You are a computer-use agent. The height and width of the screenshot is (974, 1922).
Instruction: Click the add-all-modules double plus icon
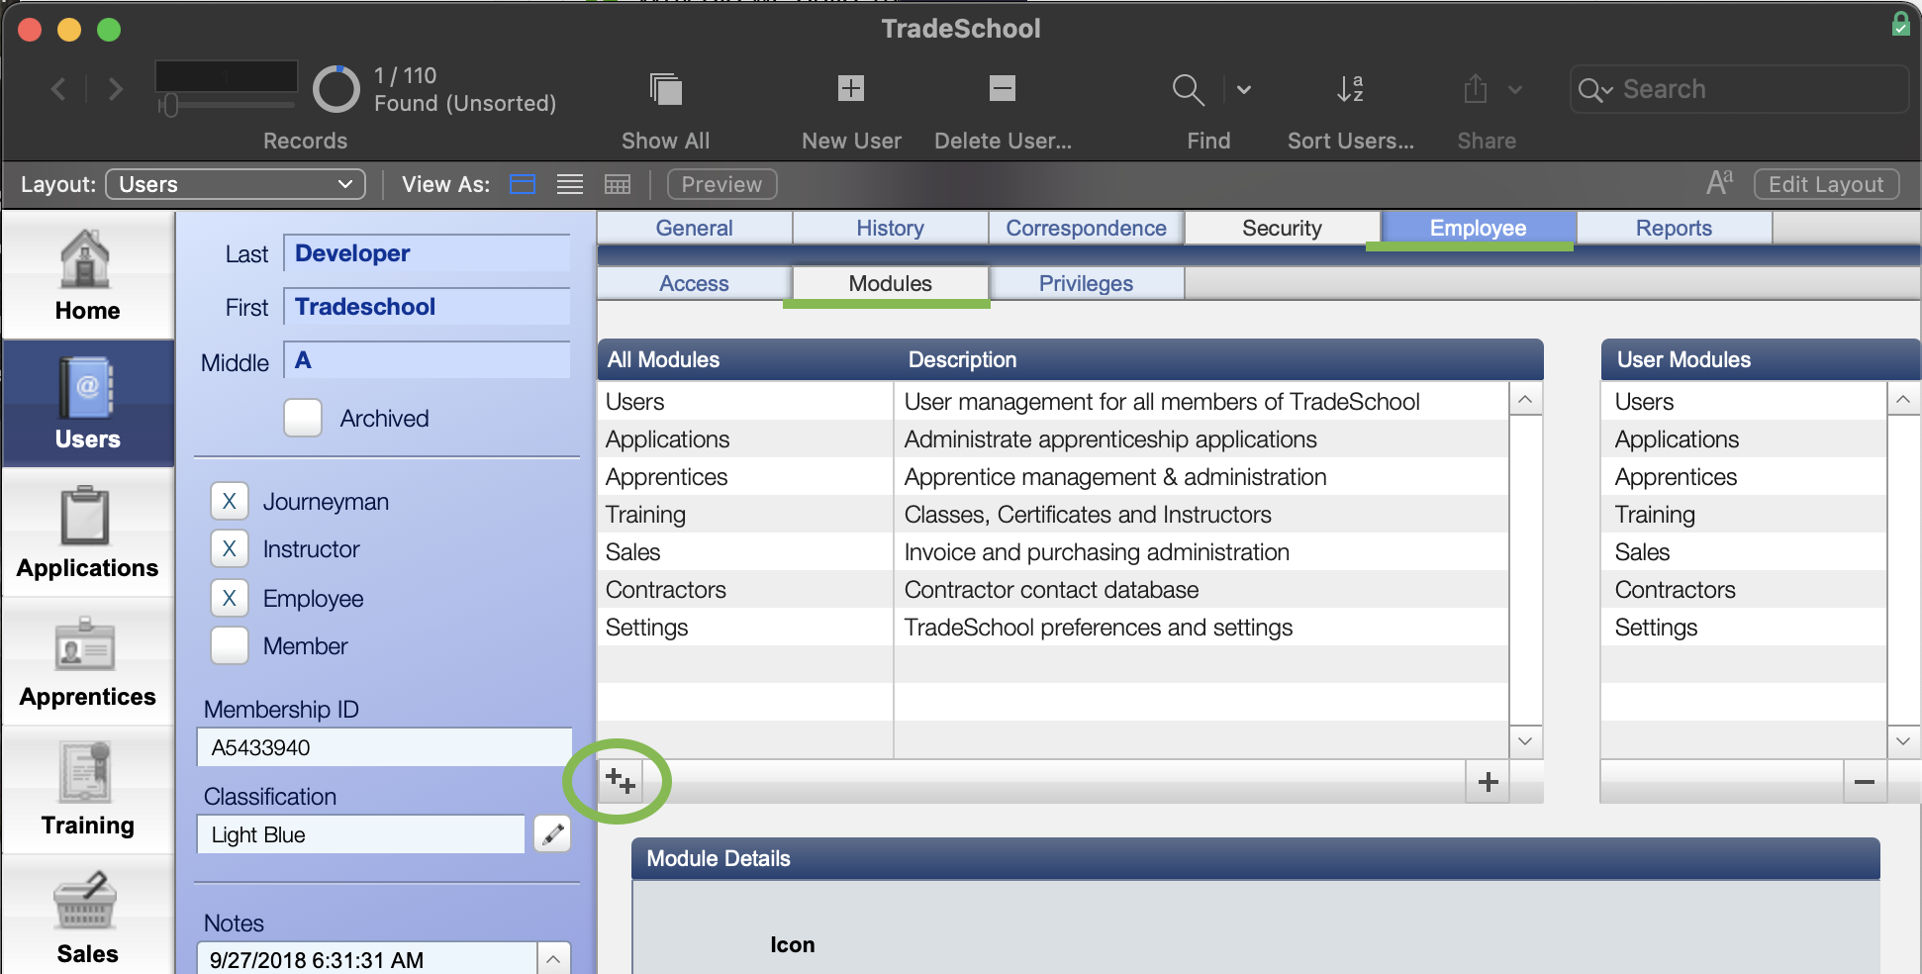pyautogui.click(x=621, y=781)
